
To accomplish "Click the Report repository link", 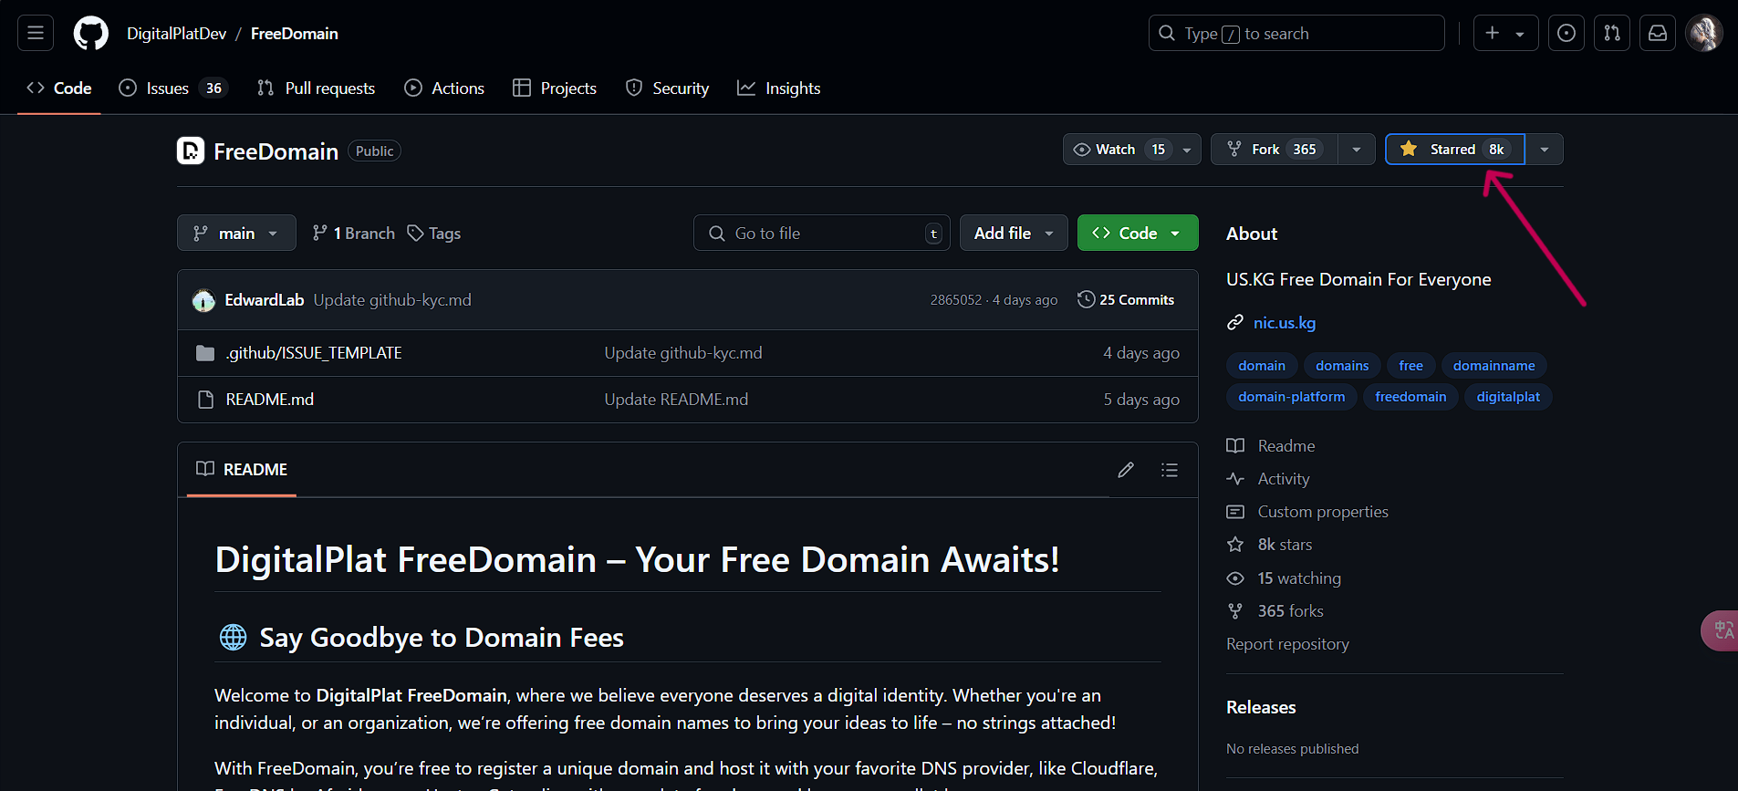I will coord(1287,644).
